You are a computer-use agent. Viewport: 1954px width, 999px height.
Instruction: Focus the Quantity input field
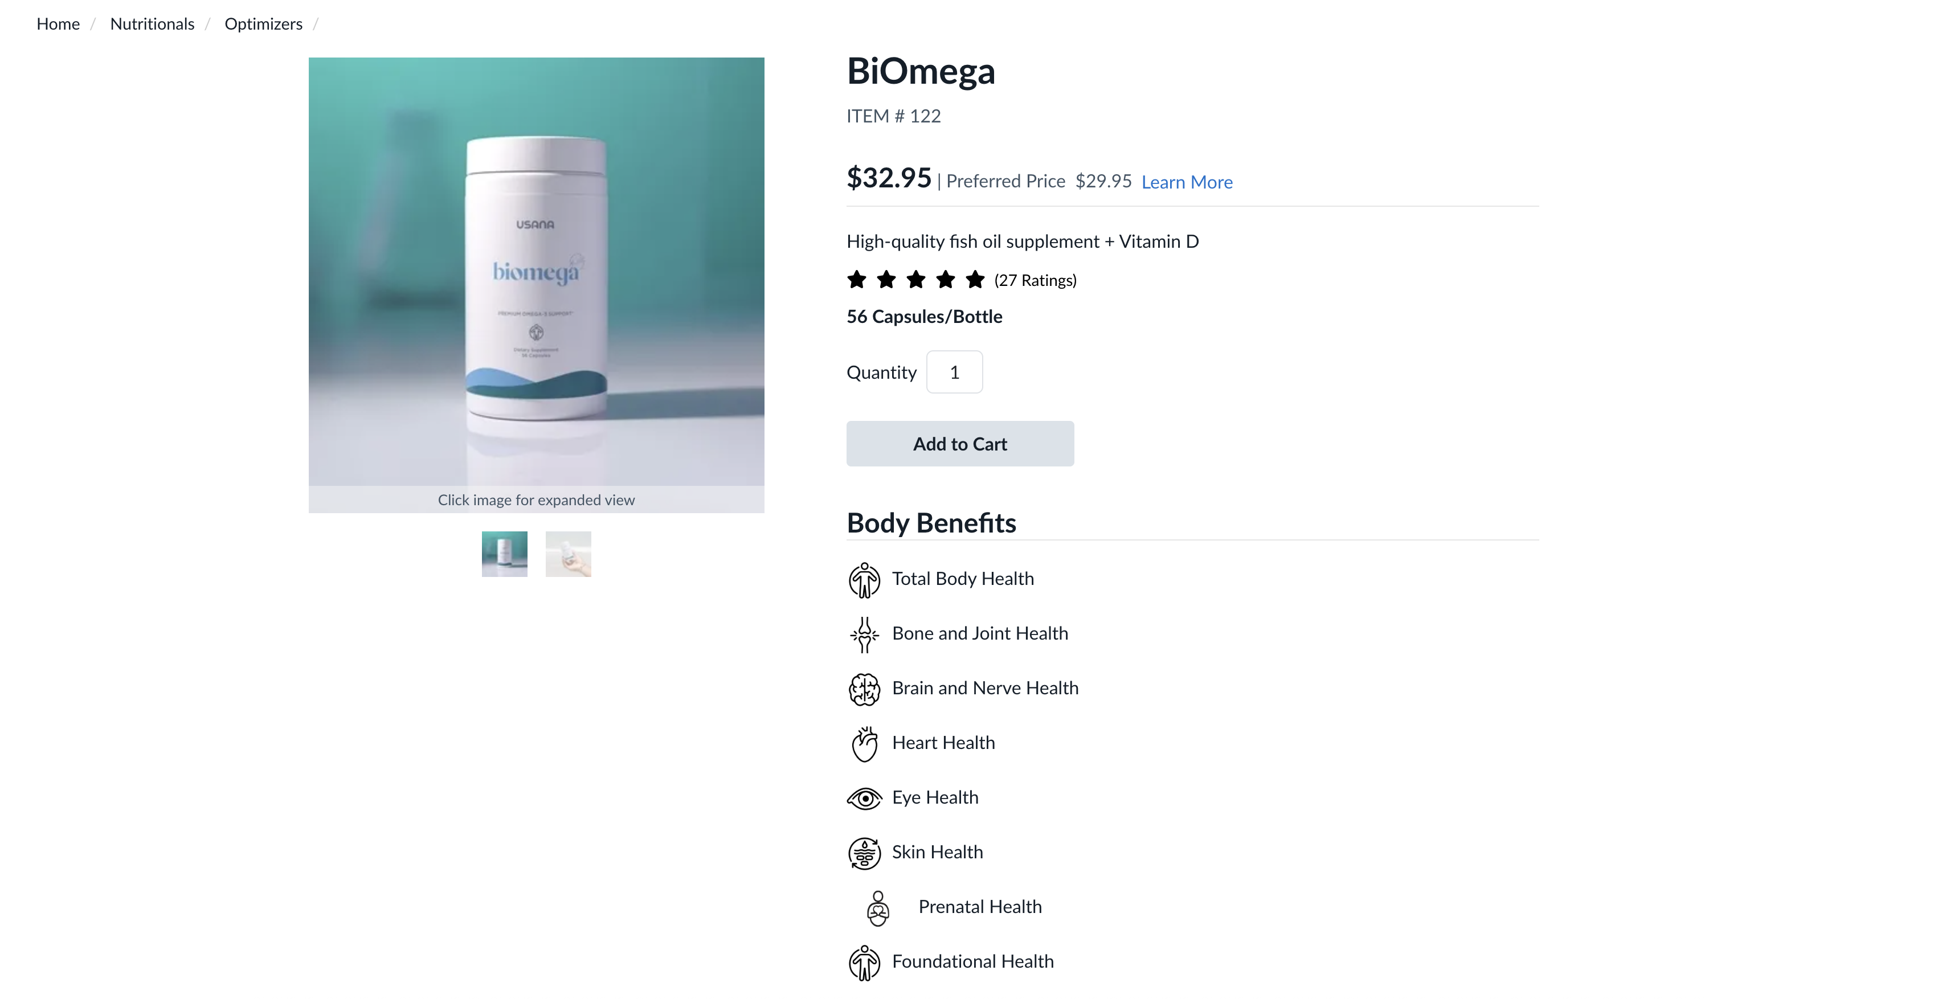(x=954, y=372)
